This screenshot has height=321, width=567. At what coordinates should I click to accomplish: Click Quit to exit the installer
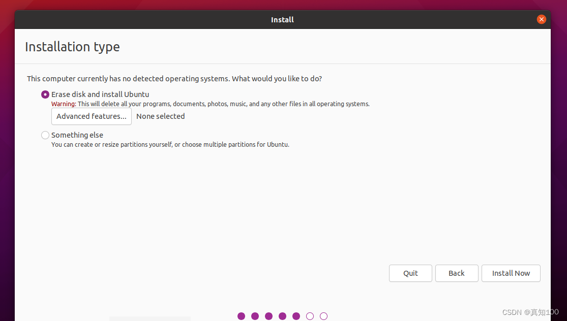pyautogui.click(x=410, y=273)
